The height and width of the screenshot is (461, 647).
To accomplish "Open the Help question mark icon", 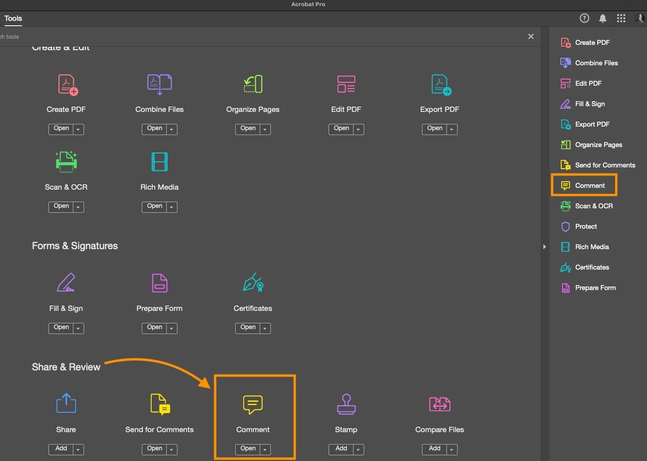I will [584, 18].
